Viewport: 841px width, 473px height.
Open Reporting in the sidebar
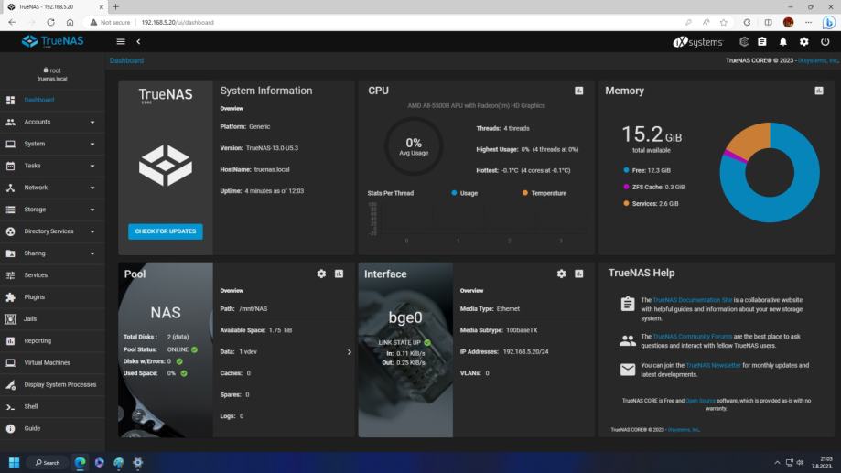click(52, 341)
